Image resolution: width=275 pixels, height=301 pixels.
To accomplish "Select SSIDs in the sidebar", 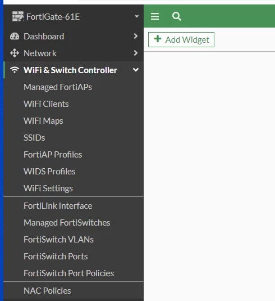I will pyautogui.click(x=34, y=138).
